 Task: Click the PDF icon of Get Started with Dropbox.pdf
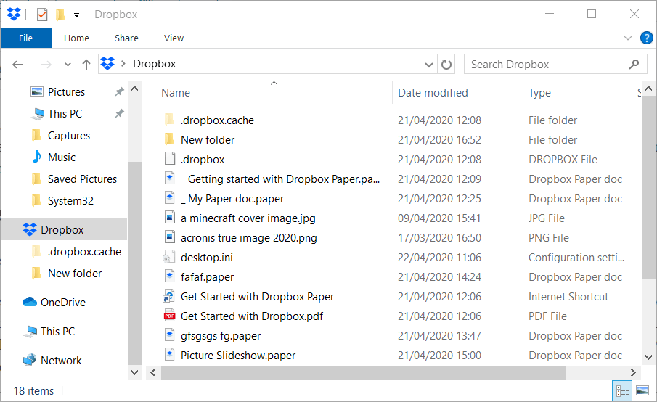(x=169, y=316)
